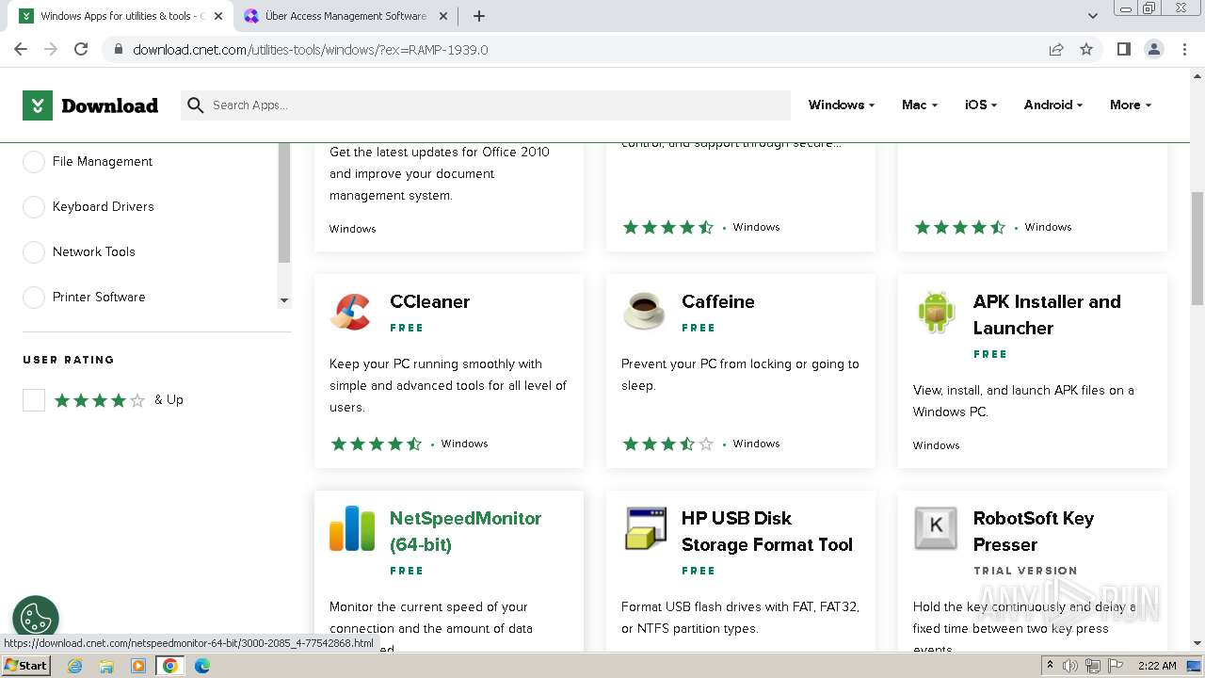Click the APK Installer android icon
The image size is (1205, 678).
coord(936,312)
